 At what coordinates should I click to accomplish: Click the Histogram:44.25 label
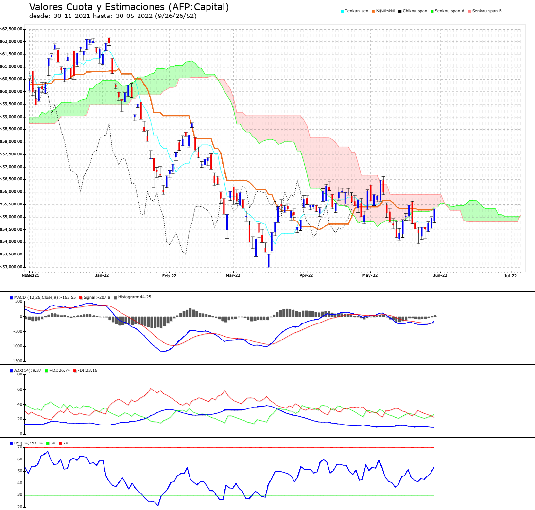[135, 297]
